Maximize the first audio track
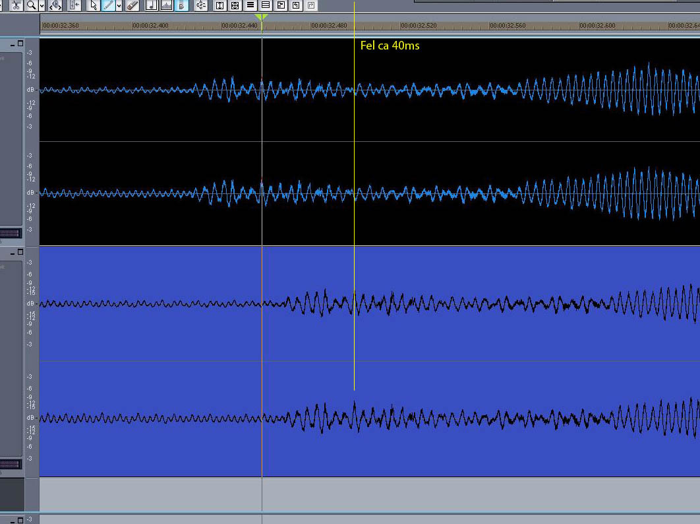 click(x=20, y=44)
